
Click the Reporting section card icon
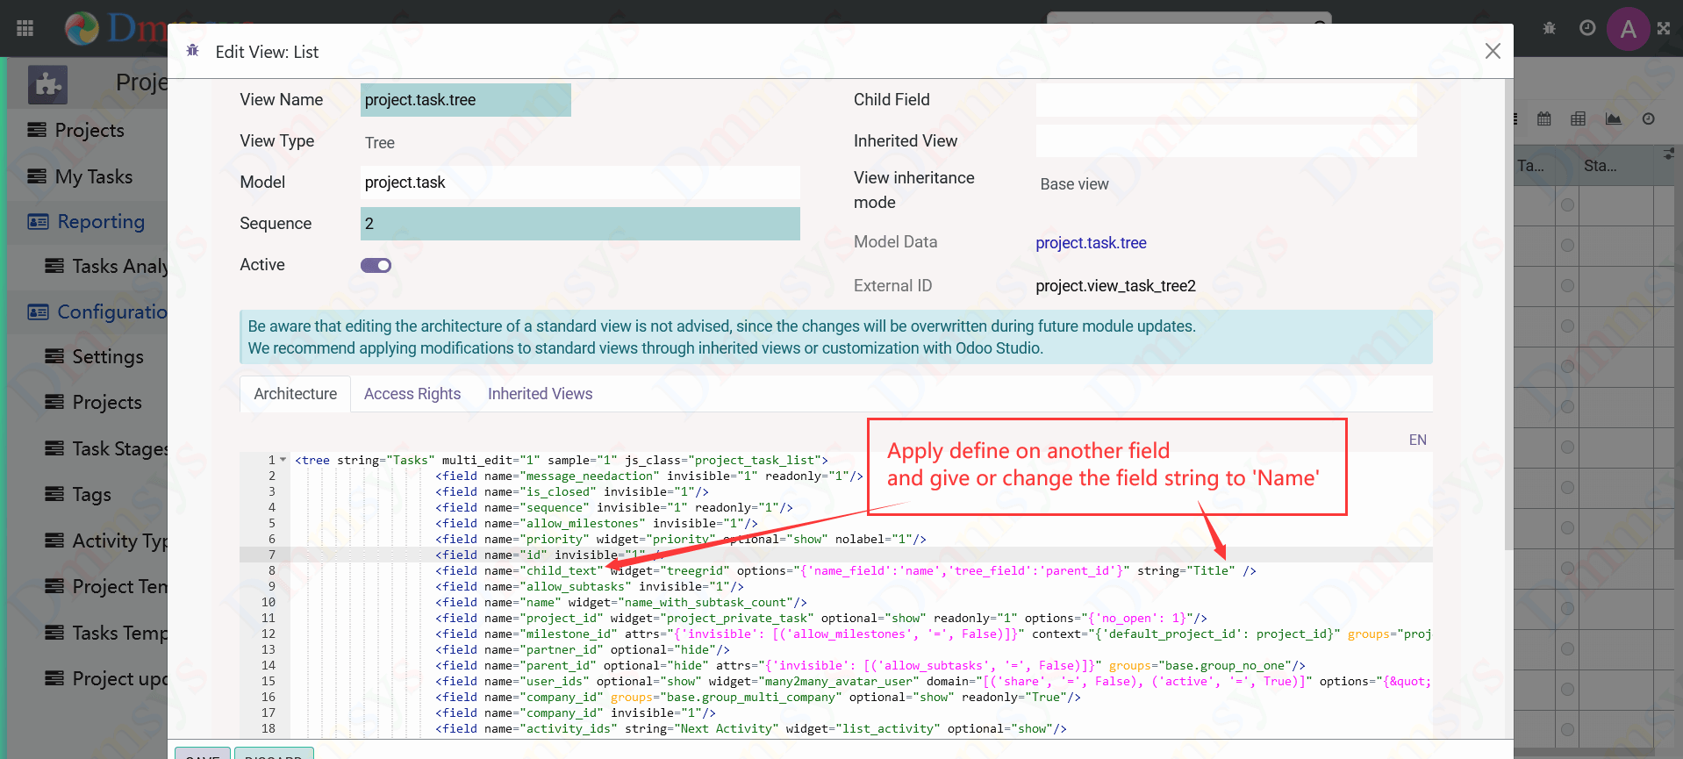pyautogui.click(x=38, y=222)
